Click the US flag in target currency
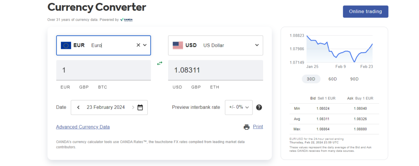Image resolution: width=419 pixels, height=166 pixels. click(x=178, y=45)
